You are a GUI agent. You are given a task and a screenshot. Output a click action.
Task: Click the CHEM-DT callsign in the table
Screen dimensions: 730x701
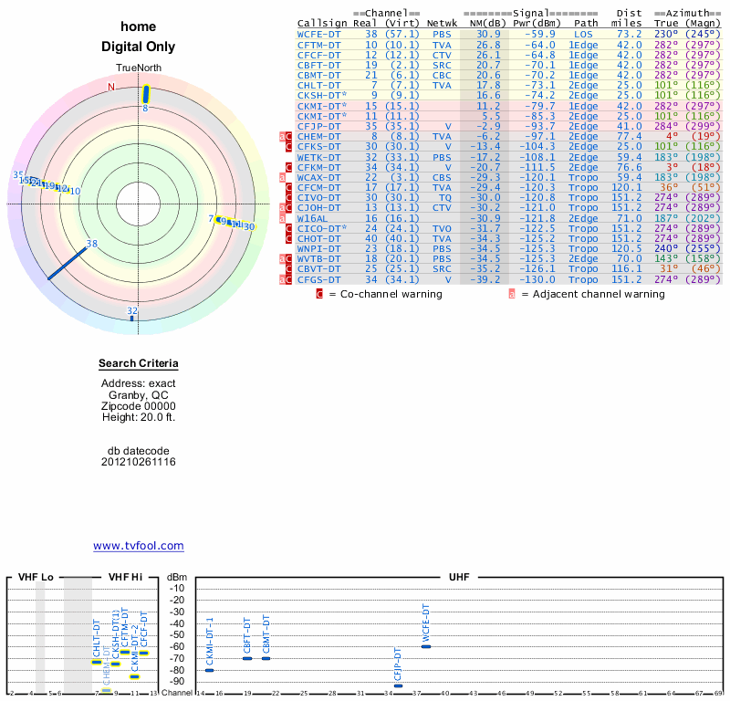click(x=318, y=137)
